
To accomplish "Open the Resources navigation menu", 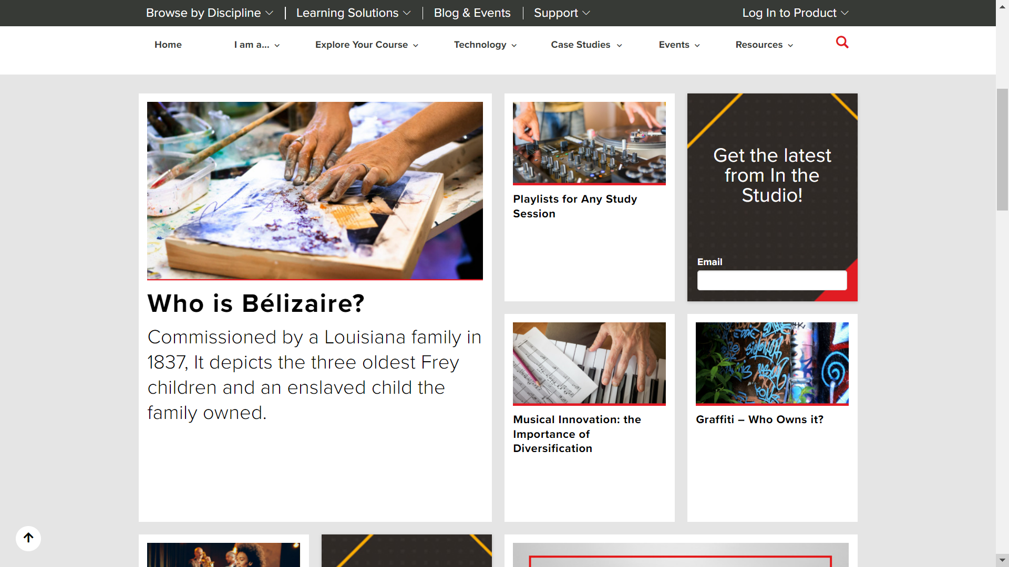I will click(764, 45).
